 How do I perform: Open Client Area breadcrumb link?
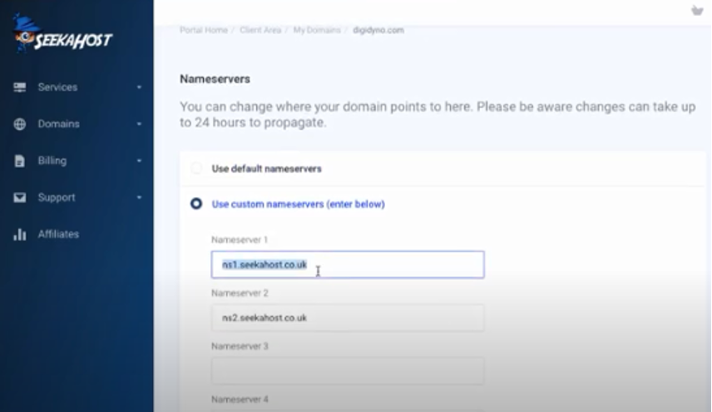pos(260,30)
